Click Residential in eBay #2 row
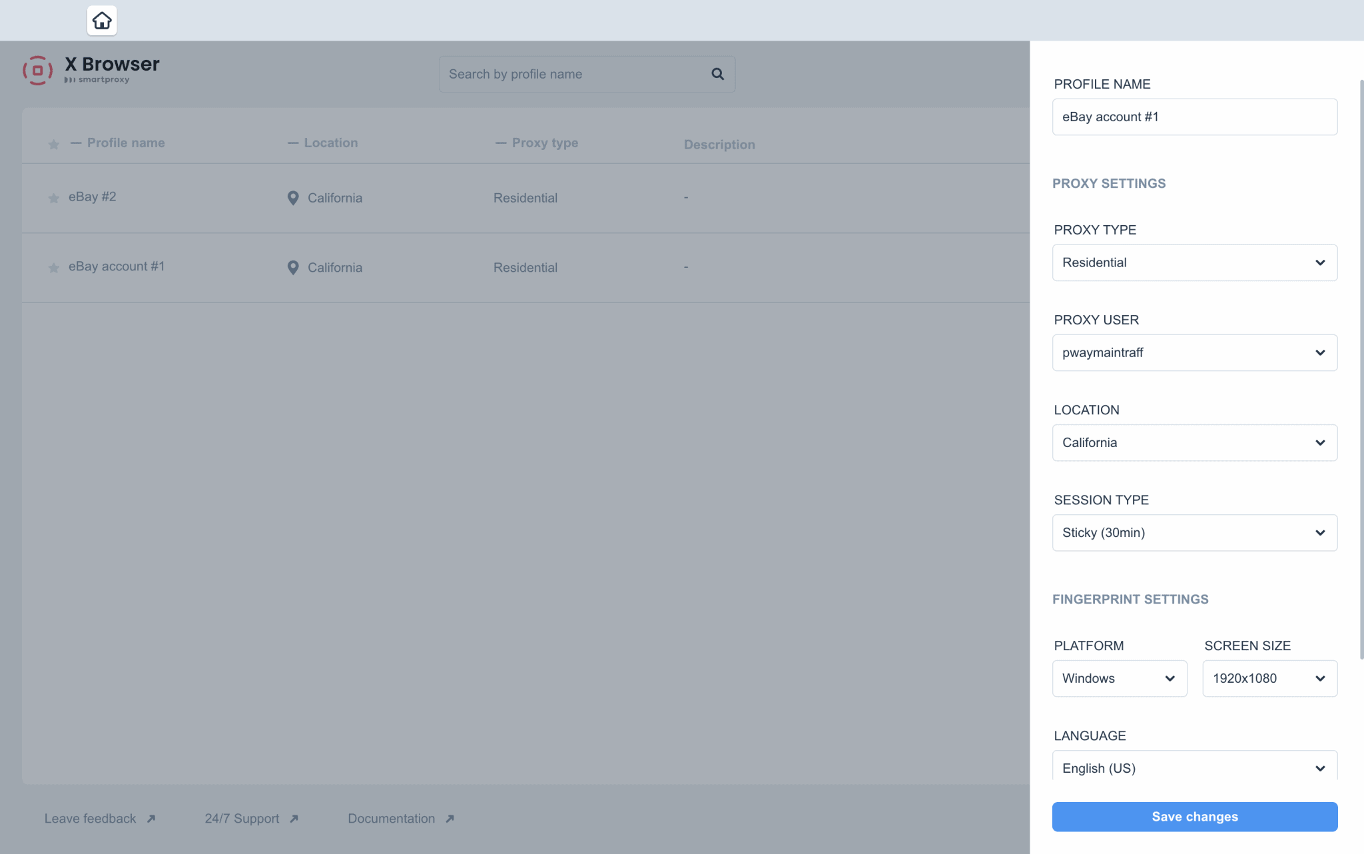The height and width of the screenshot is (854, 1364). pos(525,198)
